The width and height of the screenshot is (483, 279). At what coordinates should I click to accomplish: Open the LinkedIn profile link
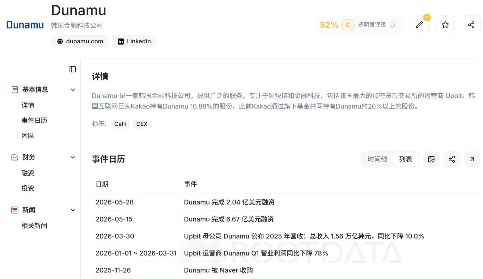click(x=134, y=41)
